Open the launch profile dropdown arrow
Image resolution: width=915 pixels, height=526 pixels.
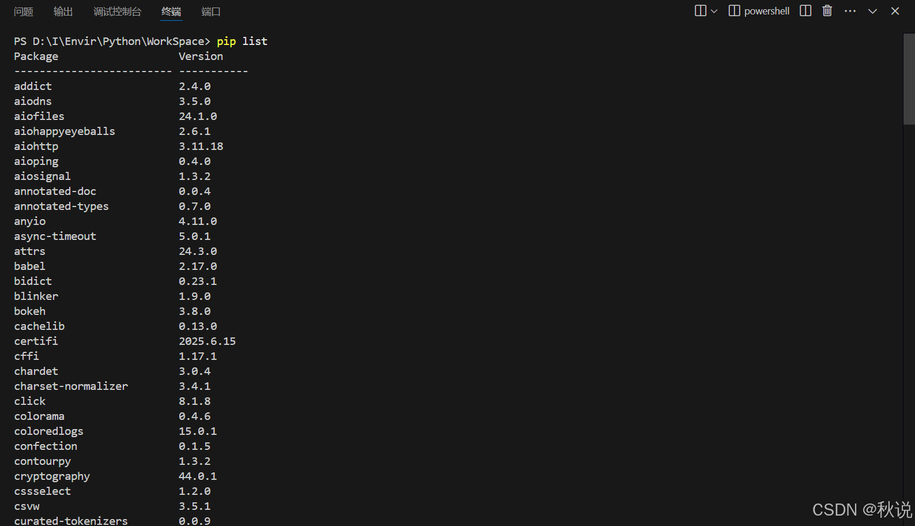tap(714, 11)
